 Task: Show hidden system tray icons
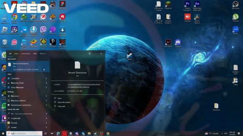coord(222,133)
